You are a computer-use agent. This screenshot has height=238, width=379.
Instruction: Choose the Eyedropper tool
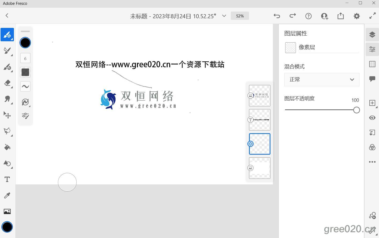[x=7, y=195]
